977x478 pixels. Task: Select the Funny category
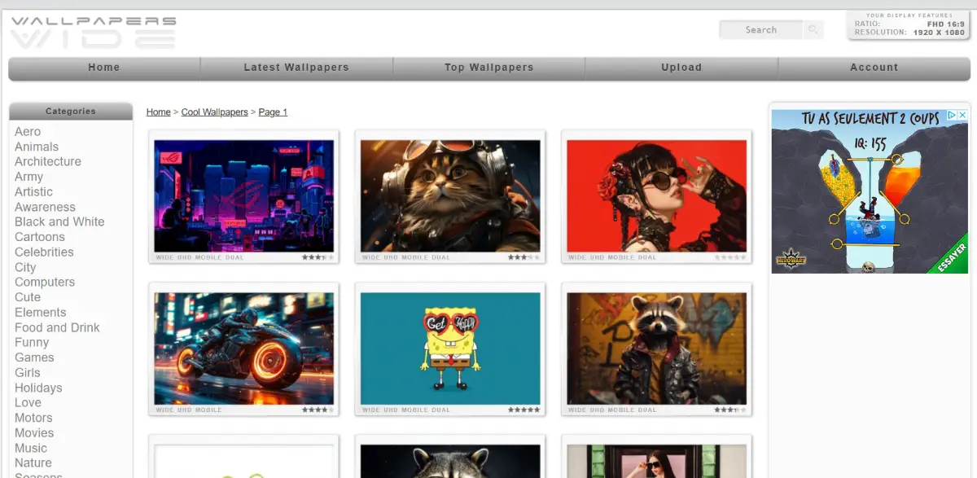tap(32, 343)
